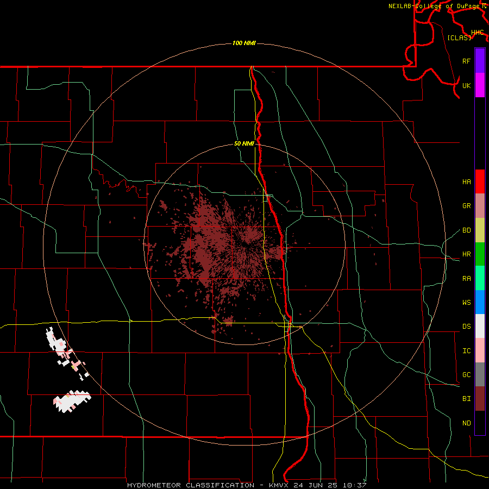This screenshot has width=489, height=489.
Task: Click the magenta UK legend swatch
Action: coord(480,85)
